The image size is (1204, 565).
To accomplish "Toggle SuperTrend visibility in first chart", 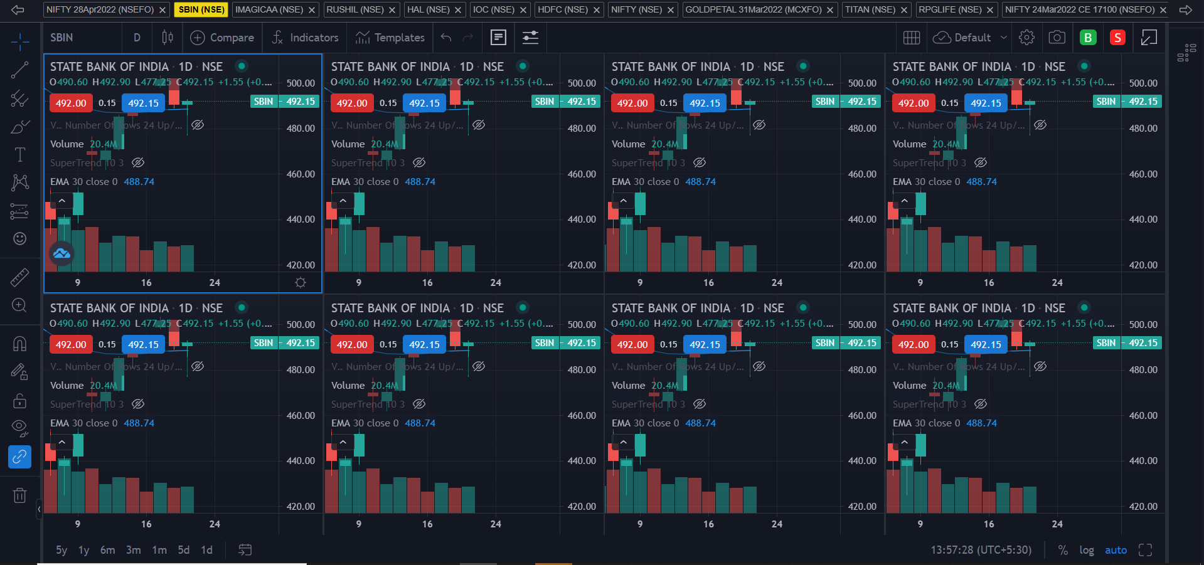I will (x=138, y=162).
